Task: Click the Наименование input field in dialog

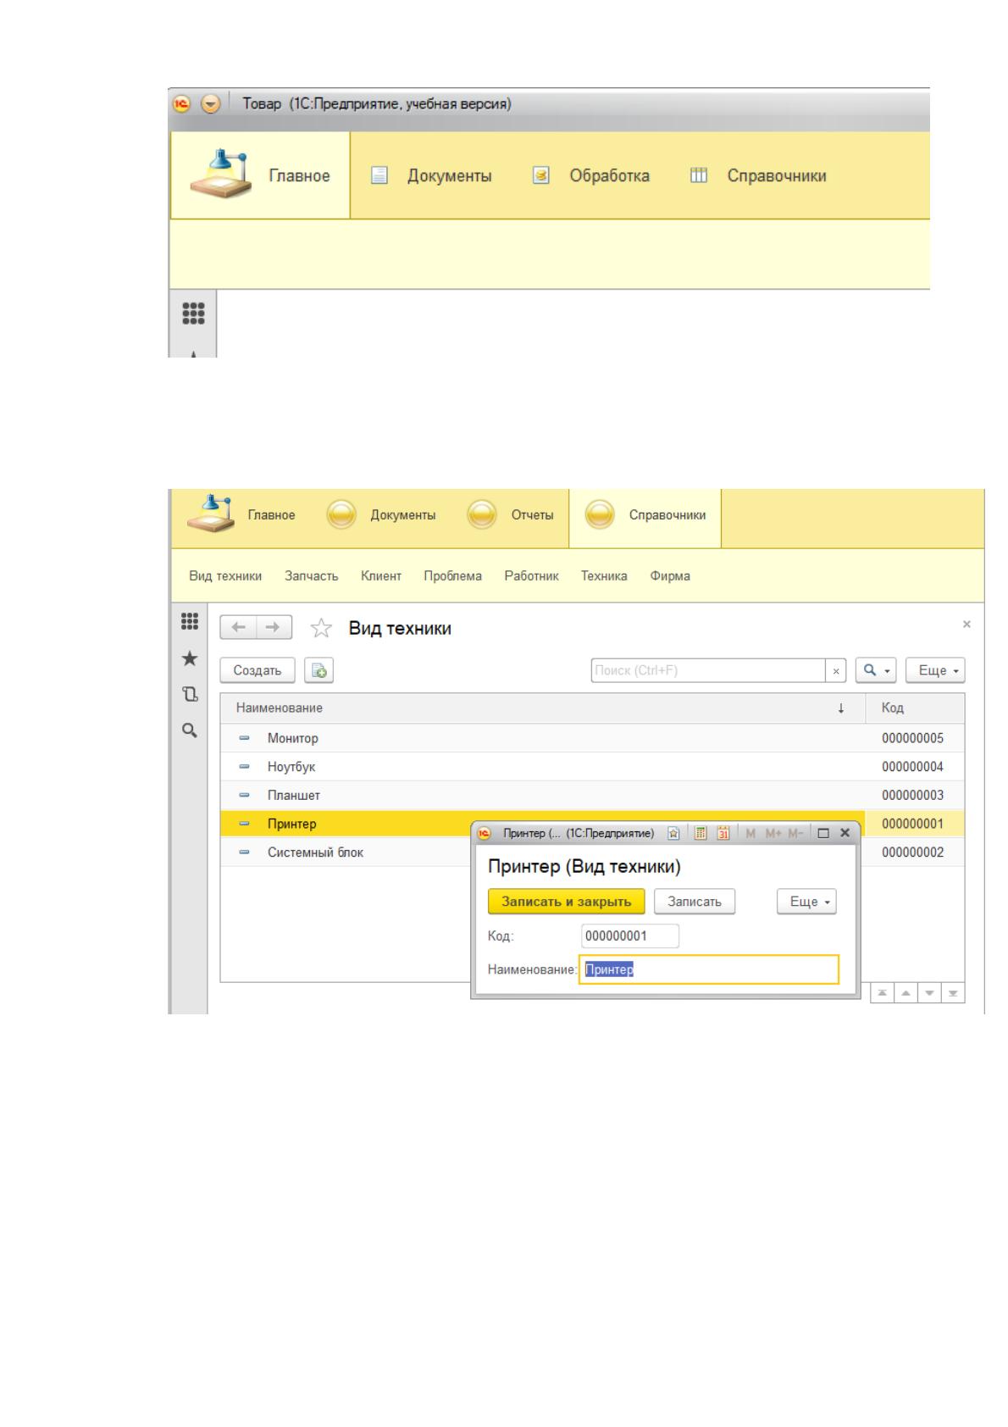Action: tap(709, 969)
